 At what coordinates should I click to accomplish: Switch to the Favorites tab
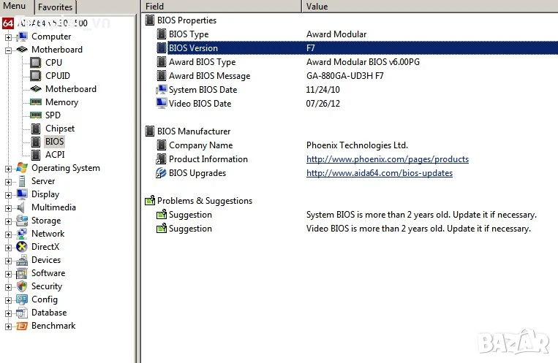(55, 7)
